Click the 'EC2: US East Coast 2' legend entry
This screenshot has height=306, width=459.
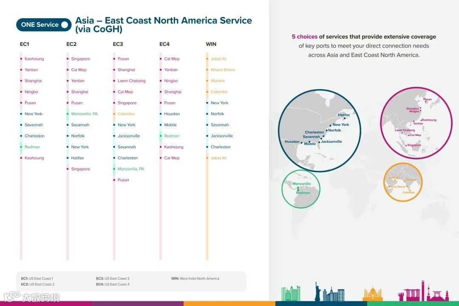coord(37,284)
